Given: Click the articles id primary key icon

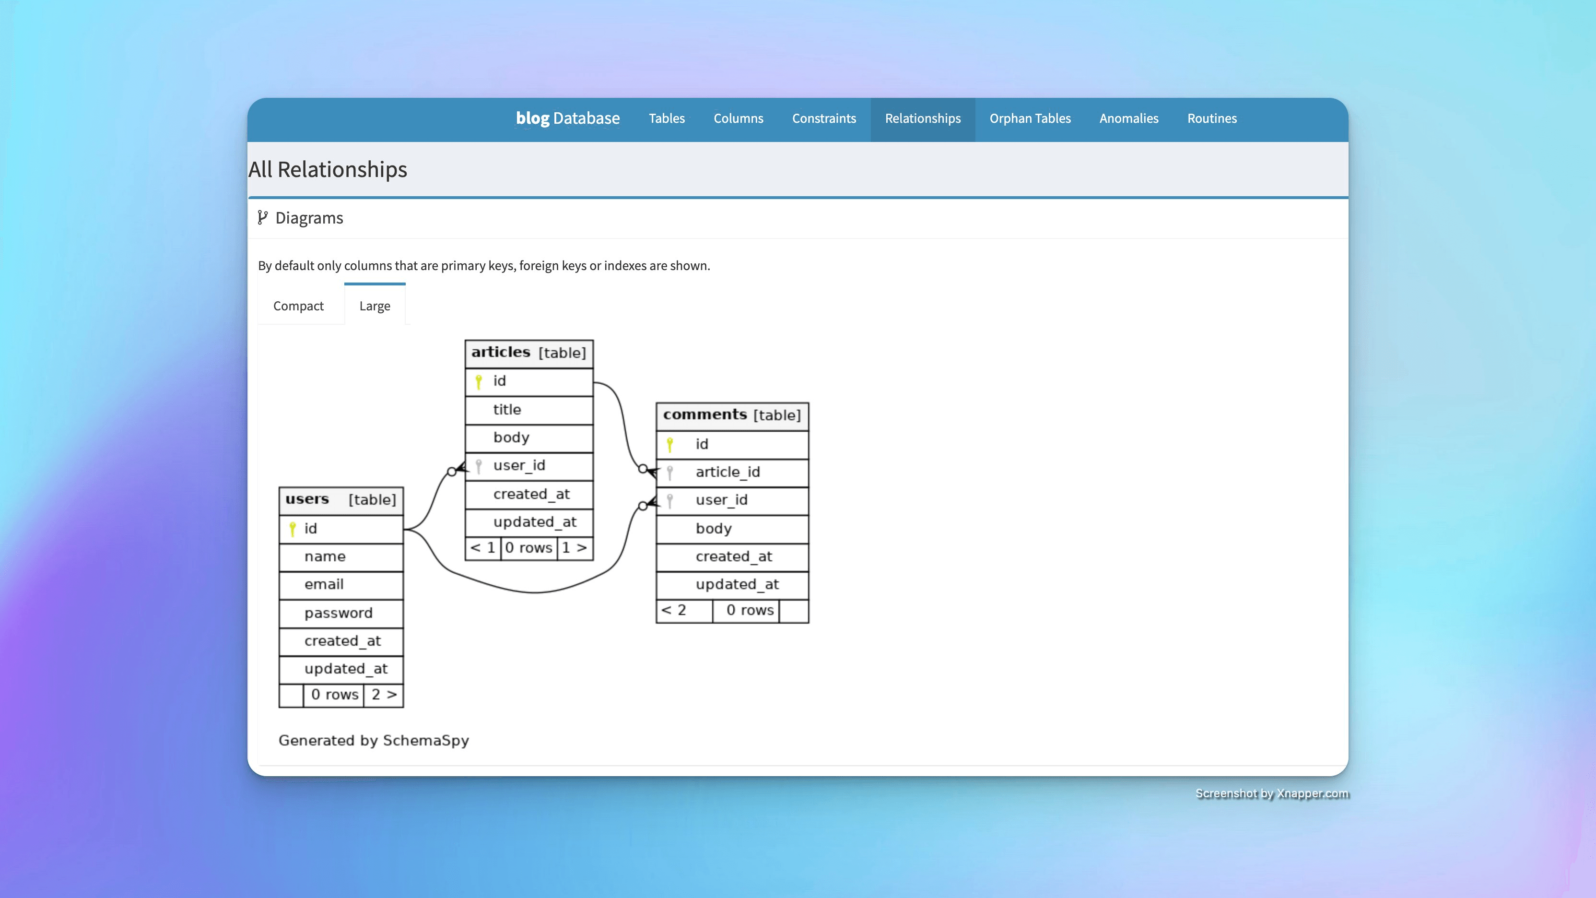Looking at the screenshot, I should 478,381.
